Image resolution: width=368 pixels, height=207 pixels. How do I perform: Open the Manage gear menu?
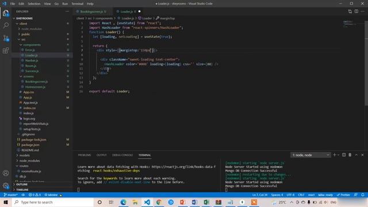pyautogui.click(x=6, y=186)
